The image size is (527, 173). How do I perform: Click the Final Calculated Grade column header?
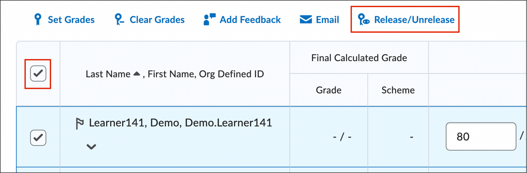pyautogui.click(x=359, y=58)
